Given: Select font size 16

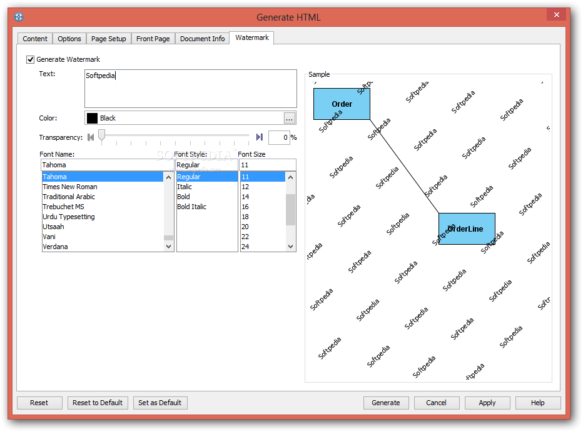Looking at the screenshot, I should tap(263, 207).
